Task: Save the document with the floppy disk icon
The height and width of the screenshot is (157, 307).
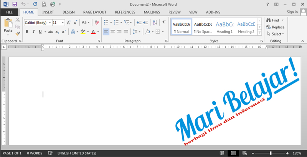Action: (15, 4)
